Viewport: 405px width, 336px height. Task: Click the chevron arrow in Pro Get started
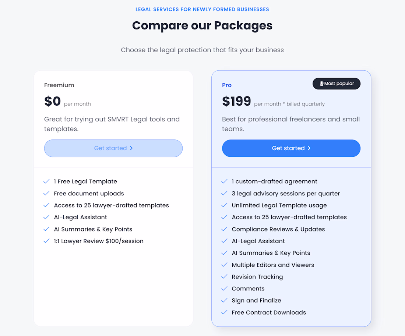click(x=309, y=148)
